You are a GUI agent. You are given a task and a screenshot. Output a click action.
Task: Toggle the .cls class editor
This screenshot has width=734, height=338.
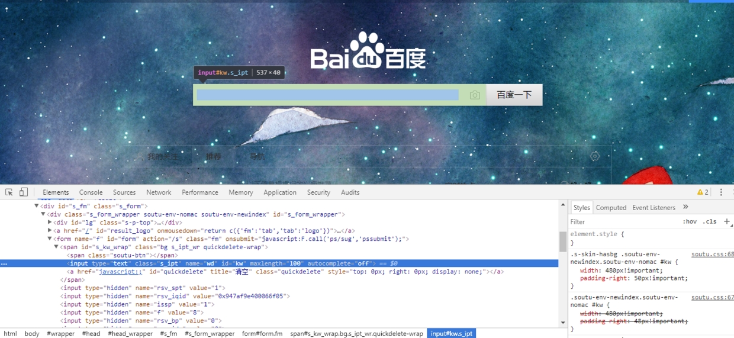point(709,221)
